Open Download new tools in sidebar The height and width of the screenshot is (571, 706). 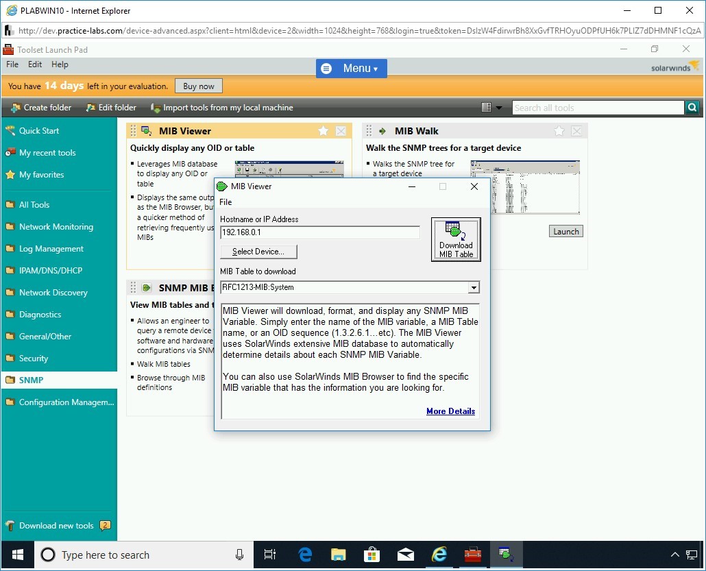pos(56,526)
